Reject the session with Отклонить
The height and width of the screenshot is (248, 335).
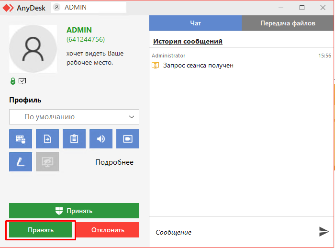tap(108, 230)
